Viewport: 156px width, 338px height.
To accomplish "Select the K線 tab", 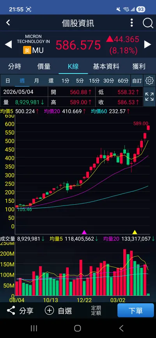I will pos(73,66).
